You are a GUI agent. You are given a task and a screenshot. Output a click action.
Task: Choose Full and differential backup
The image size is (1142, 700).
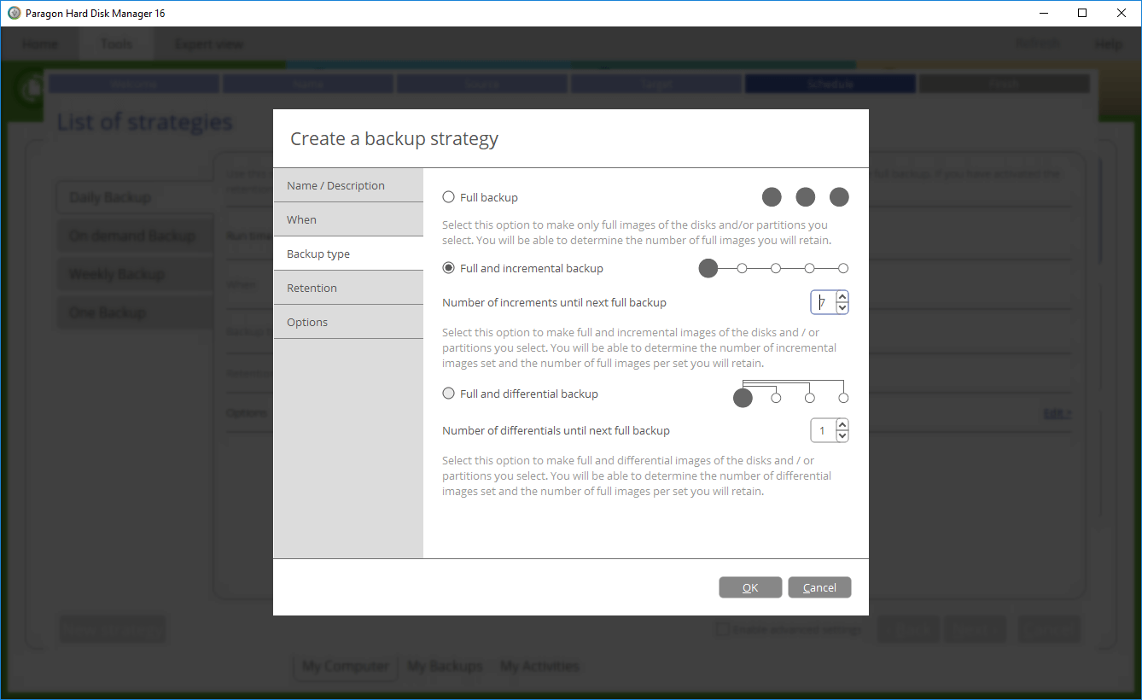pos(448,394)
